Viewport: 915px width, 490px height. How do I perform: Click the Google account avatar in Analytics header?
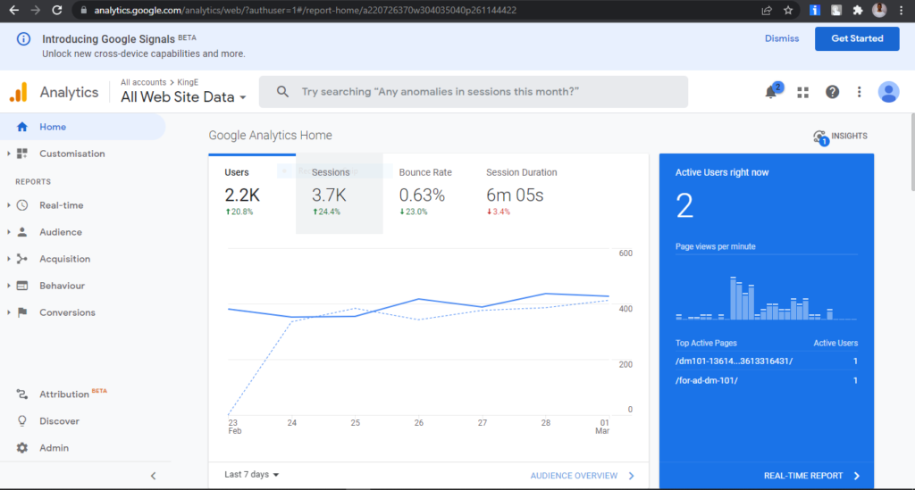[x=888, y=92]
